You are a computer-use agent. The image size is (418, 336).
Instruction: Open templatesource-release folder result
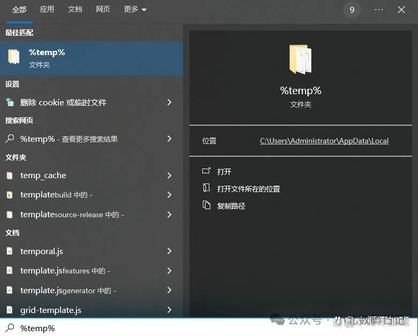click(92, 215)
